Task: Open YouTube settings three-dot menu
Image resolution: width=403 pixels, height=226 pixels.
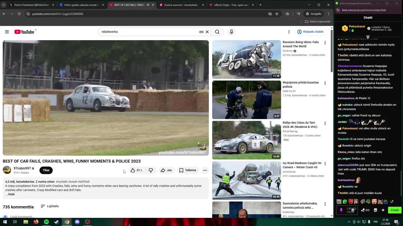Action: click(289, 32)
